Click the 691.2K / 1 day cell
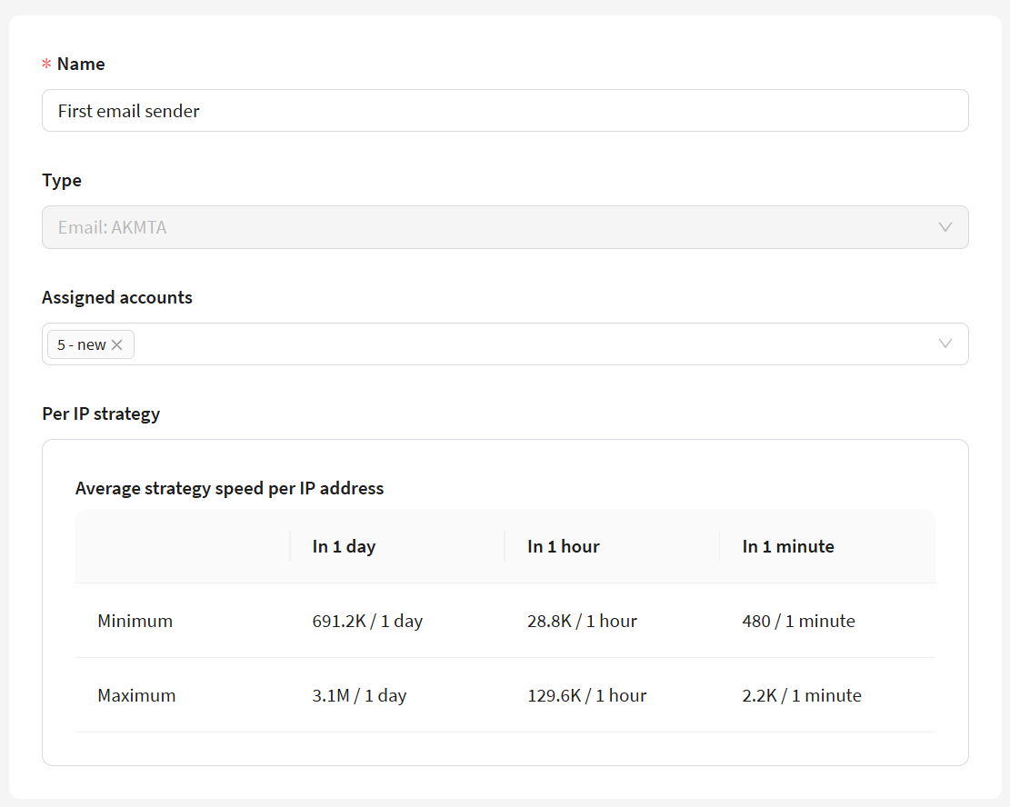Screen dimensions: 1010x807 [x=367, y=621]
